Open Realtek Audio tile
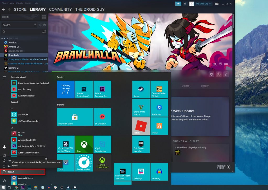Screen dimensions: 268x190 click(x=84, y=163)
